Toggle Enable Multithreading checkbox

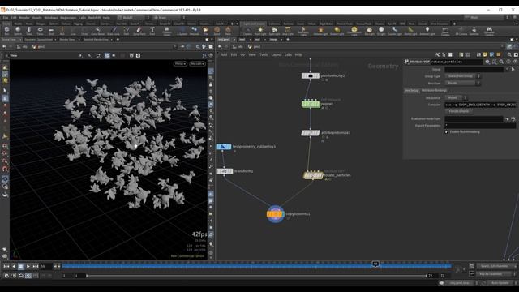pyautogui.click(x=446, y=131)
